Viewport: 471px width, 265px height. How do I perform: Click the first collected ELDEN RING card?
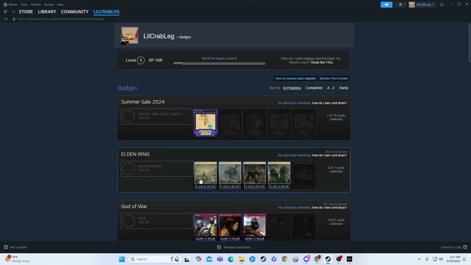tap(205, 175)
